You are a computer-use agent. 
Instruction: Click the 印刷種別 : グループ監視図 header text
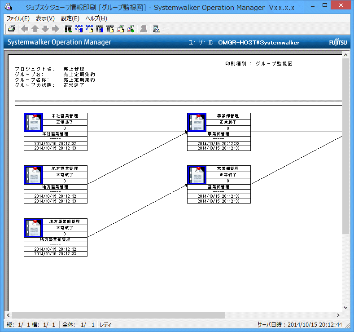click(x=259, y=64)
